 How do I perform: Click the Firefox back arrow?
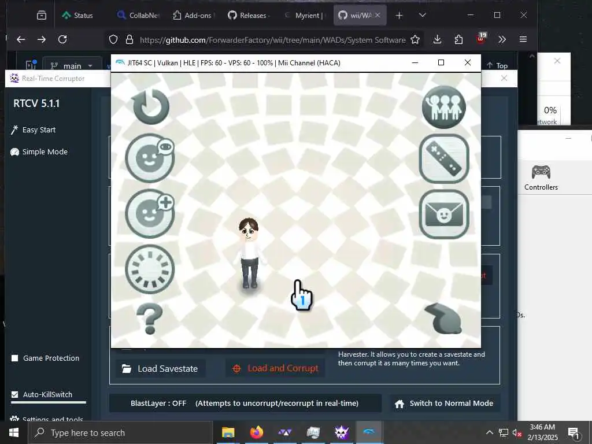point(21,39)
